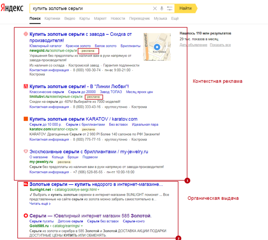Screen dimensions: 268x240
Task: Open the Музыка tab
Action: coord(160,18)
